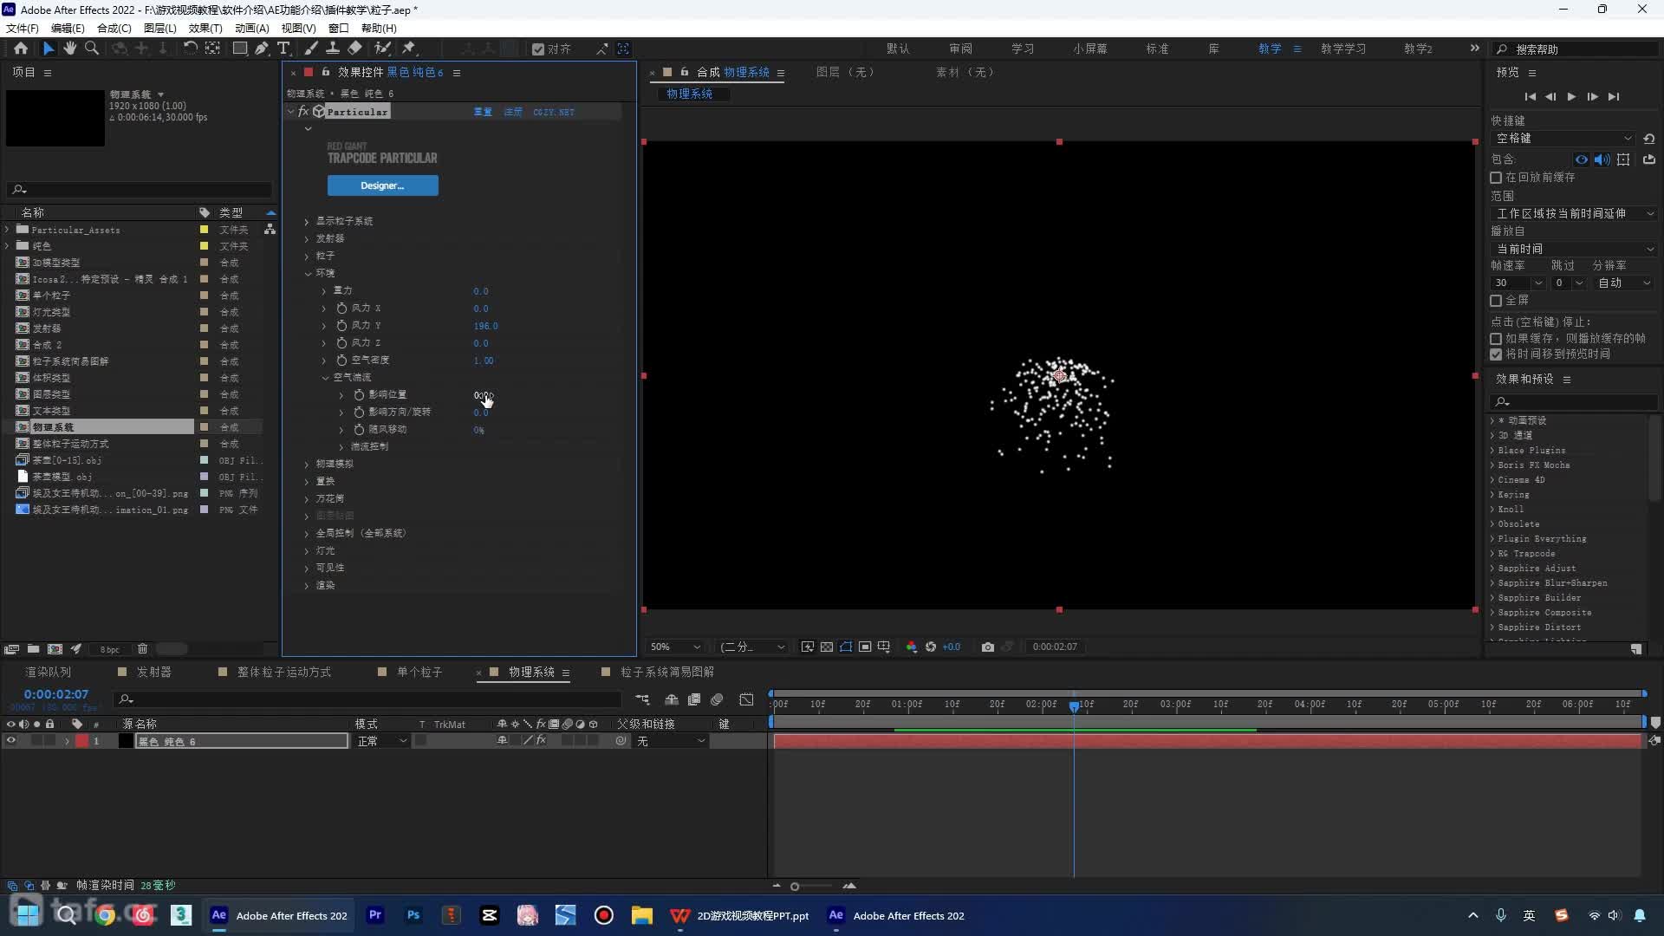This screenshot has height=936, width=1664.
Task: Switch to 发射器 timeline tab
Action: [154, 672]
